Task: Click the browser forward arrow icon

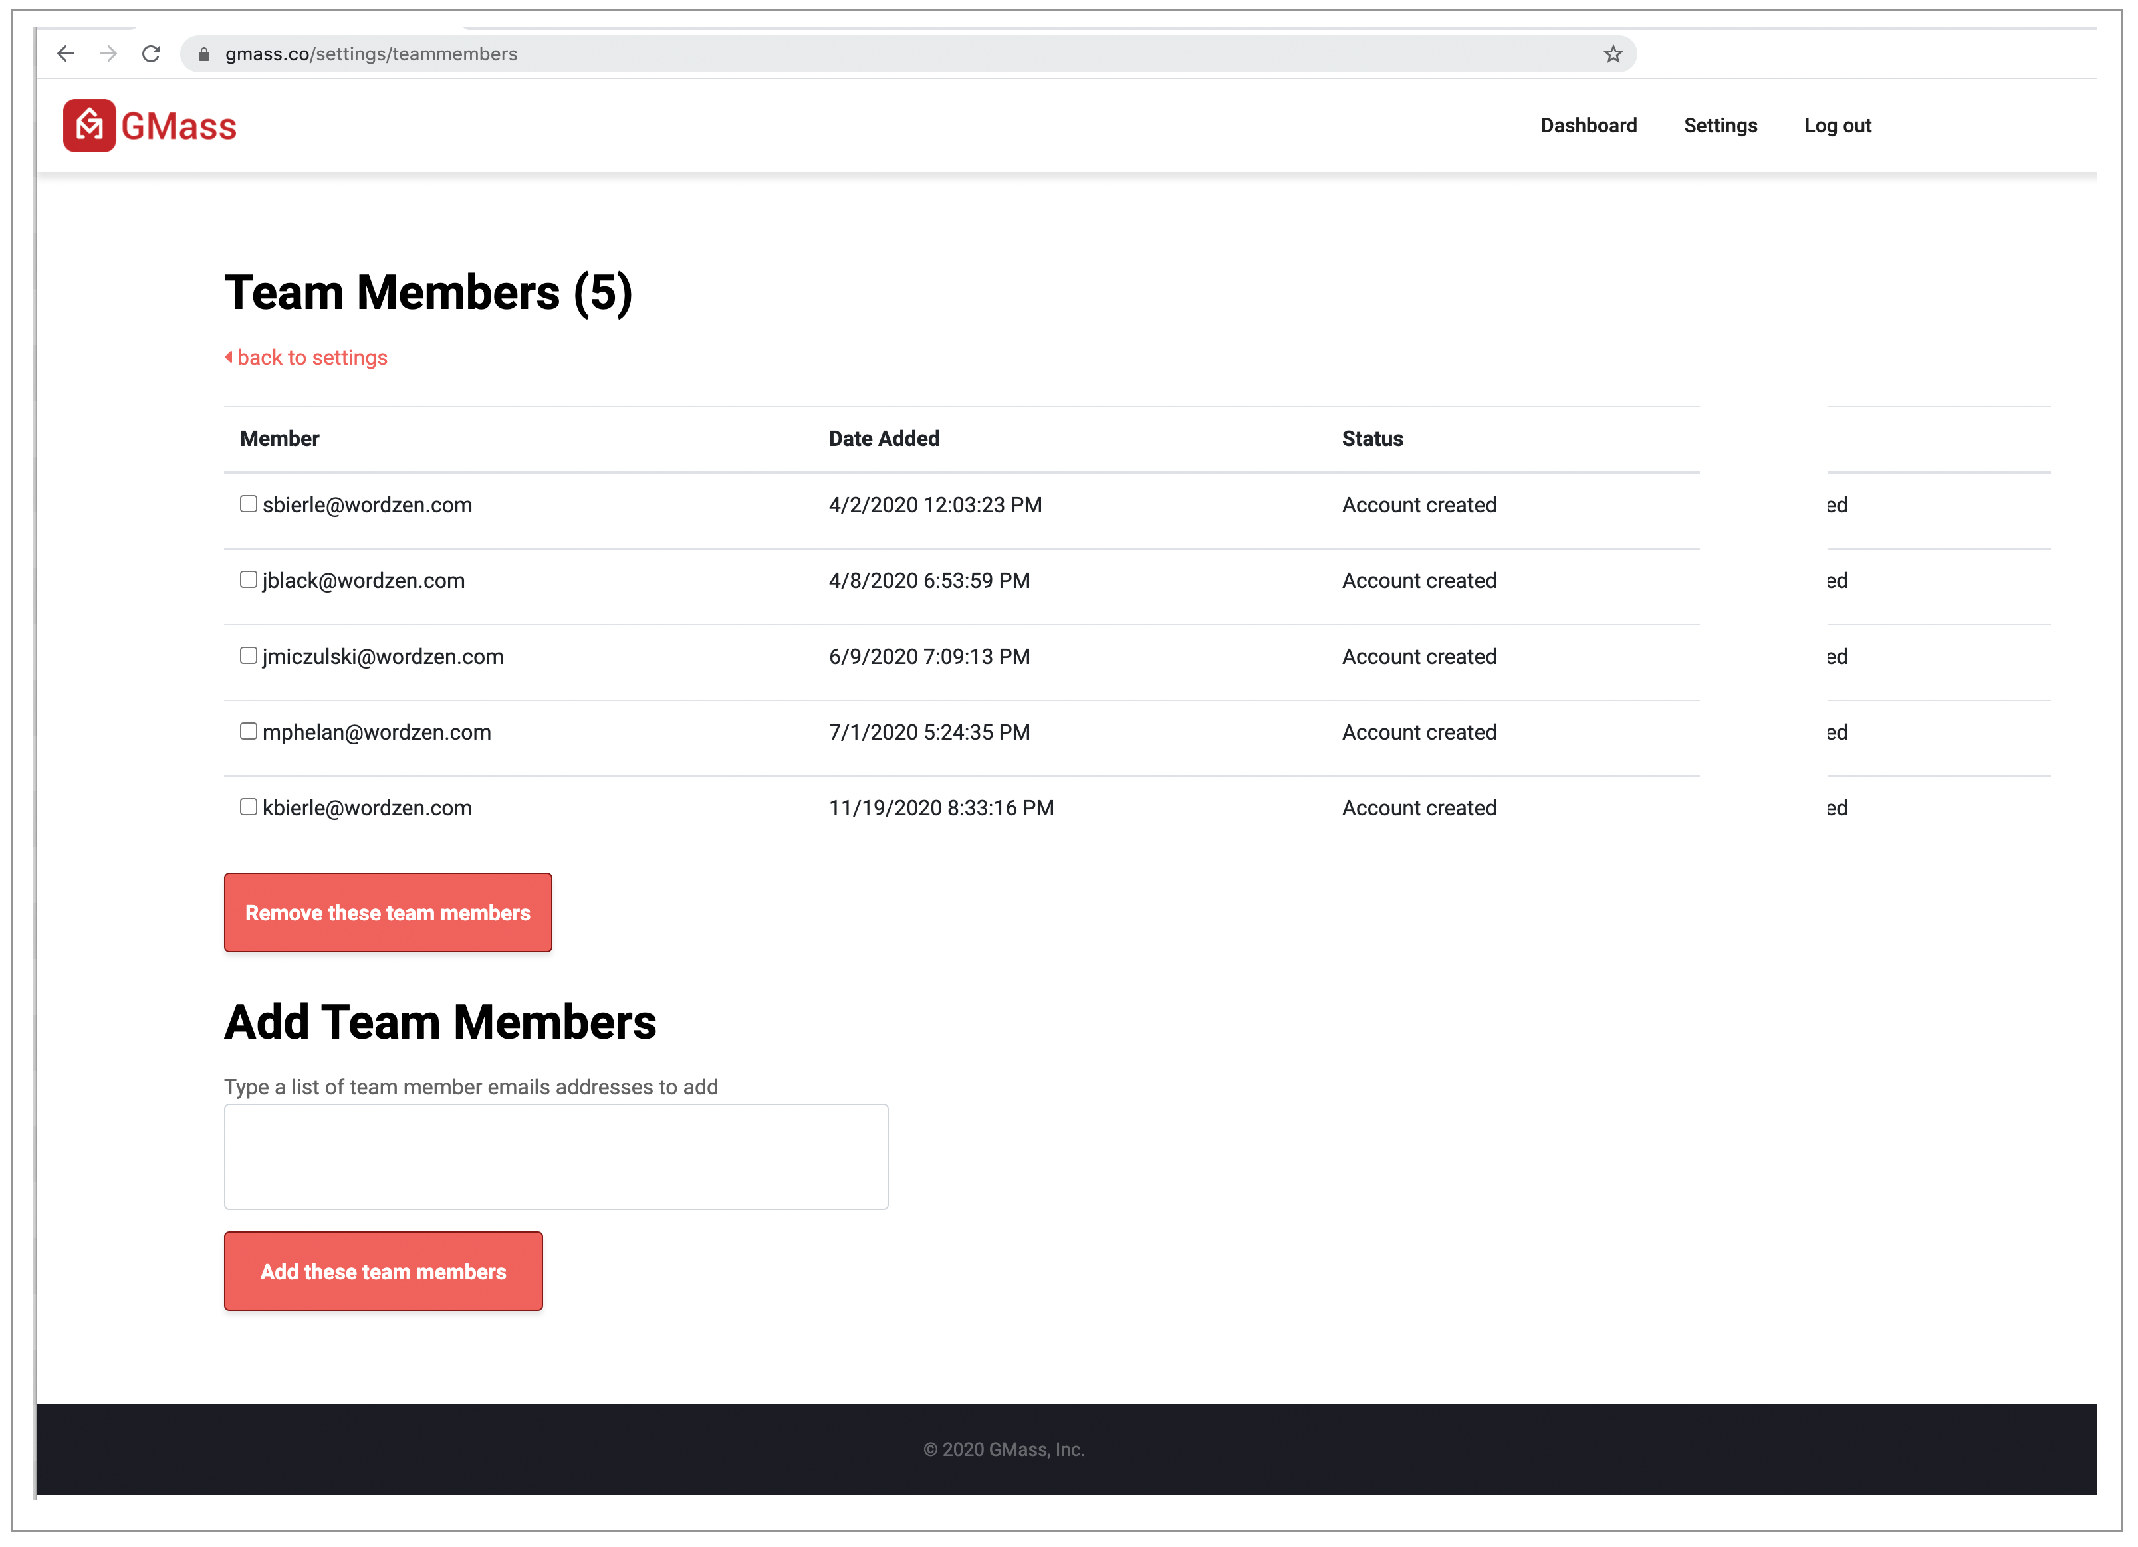Action: (108, 54)
